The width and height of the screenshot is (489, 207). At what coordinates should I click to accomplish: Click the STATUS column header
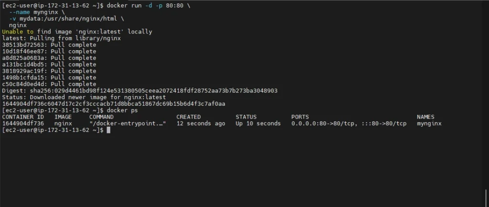(246, 117)
